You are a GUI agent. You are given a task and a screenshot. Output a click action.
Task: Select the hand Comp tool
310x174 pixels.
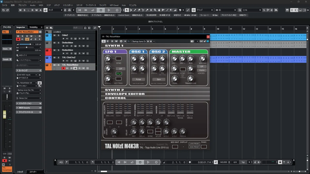159,10
